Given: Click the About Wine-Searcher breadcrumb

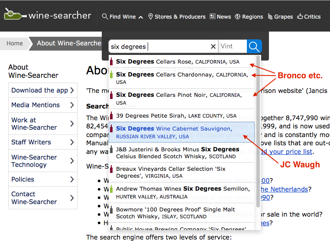Looking at the screenshot, I should click(69, 43).
